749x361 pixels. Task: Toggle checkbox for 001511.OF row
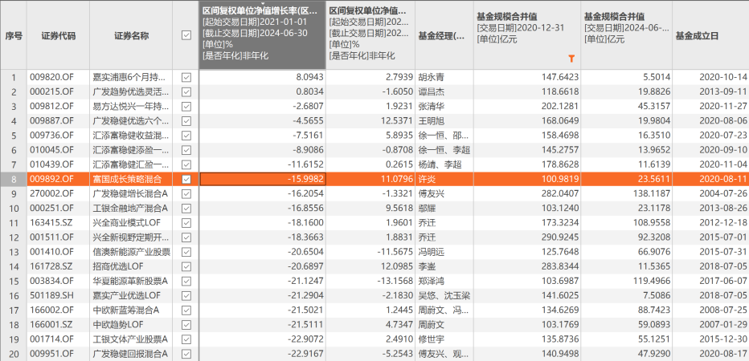click(186, 237)
